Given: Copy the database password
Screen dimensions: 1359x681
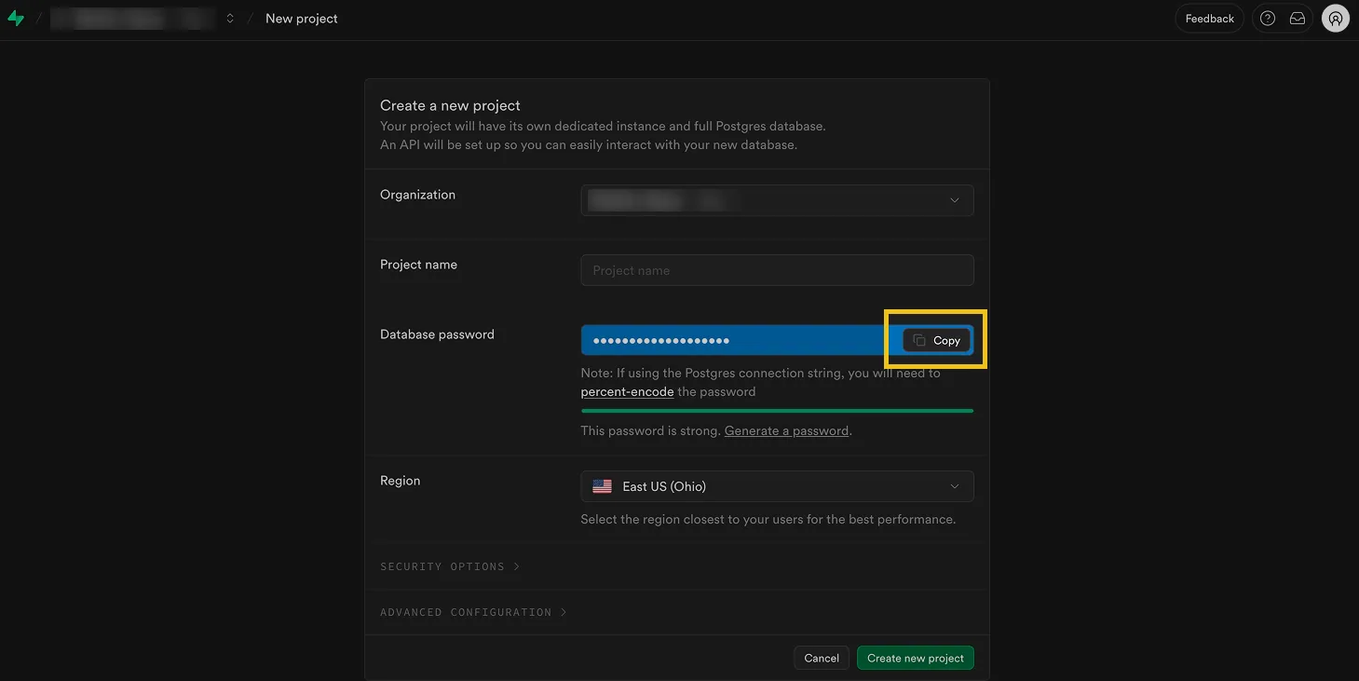Looking at the screenshot, I should (937, 340).
